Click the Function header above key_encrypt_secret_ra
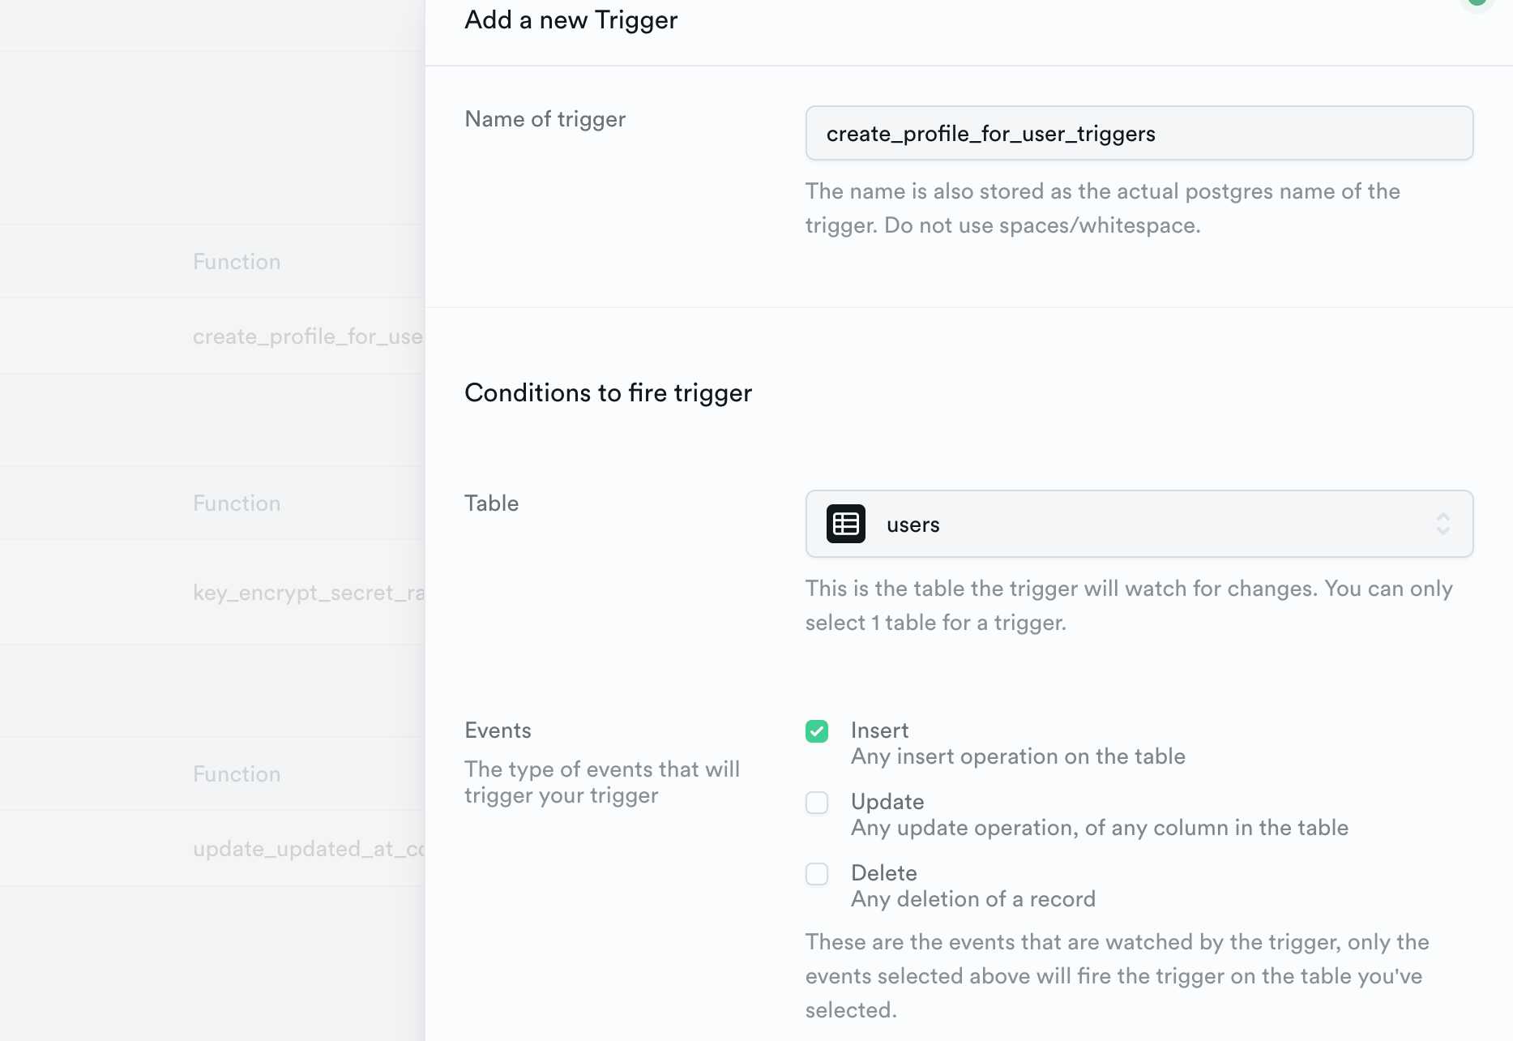The image size is (1513, 1041). [237, 503]
